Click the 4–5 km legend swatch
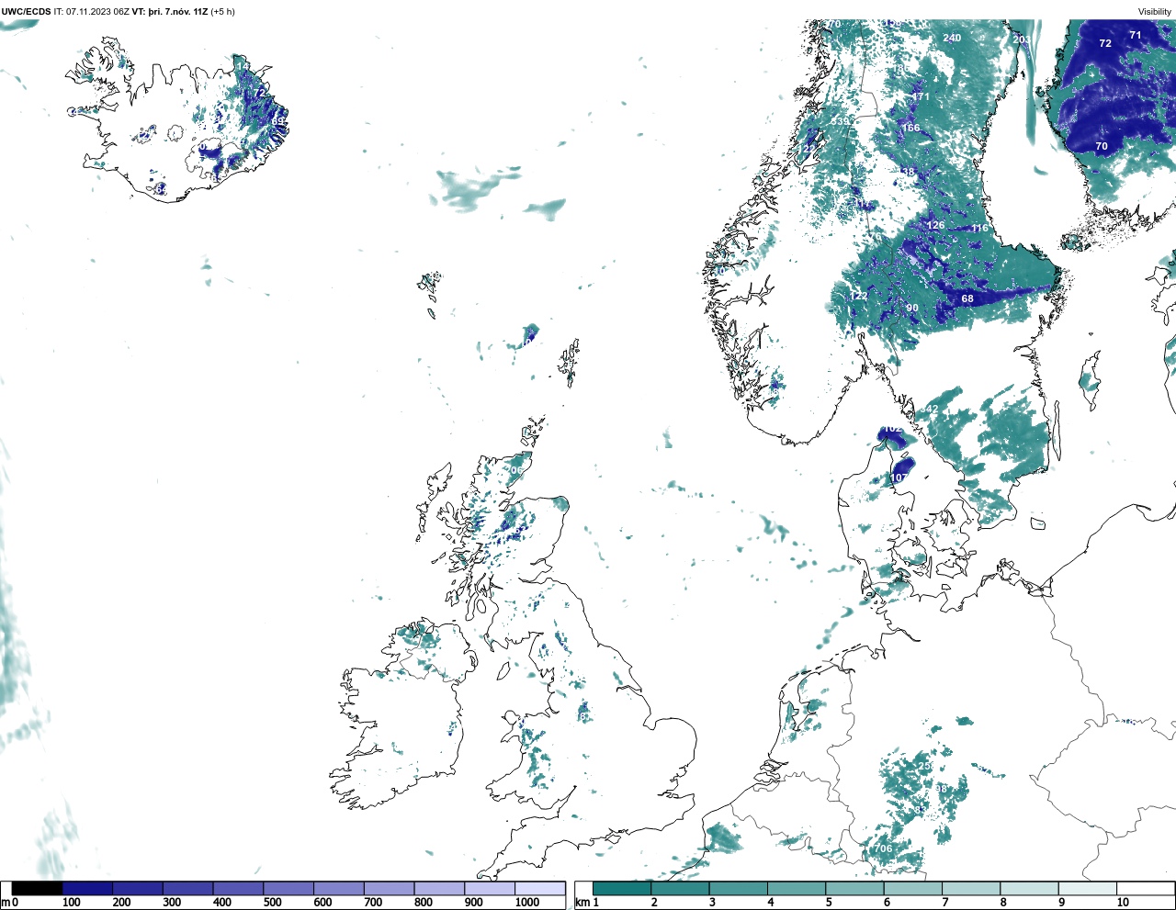The height and width of the screenshot is (910, 1176). click(x=796, y=888)
